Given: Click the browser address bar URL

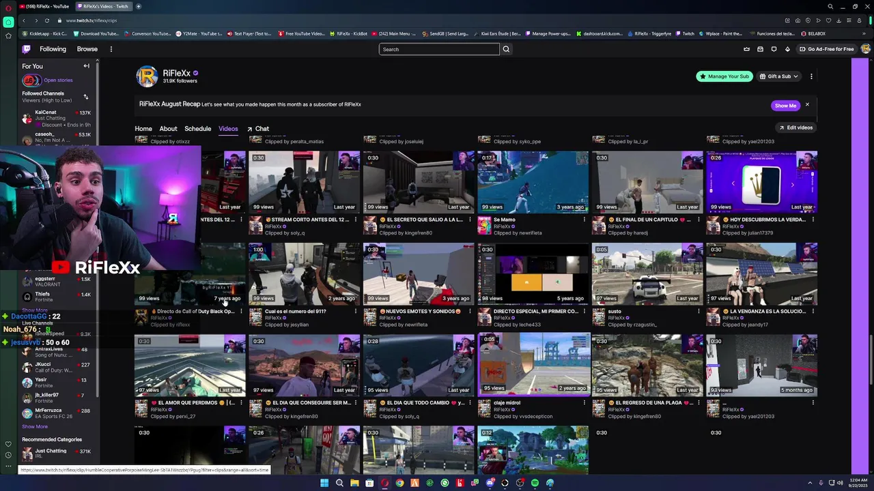Looking at the screenshot, I should 91,20.
